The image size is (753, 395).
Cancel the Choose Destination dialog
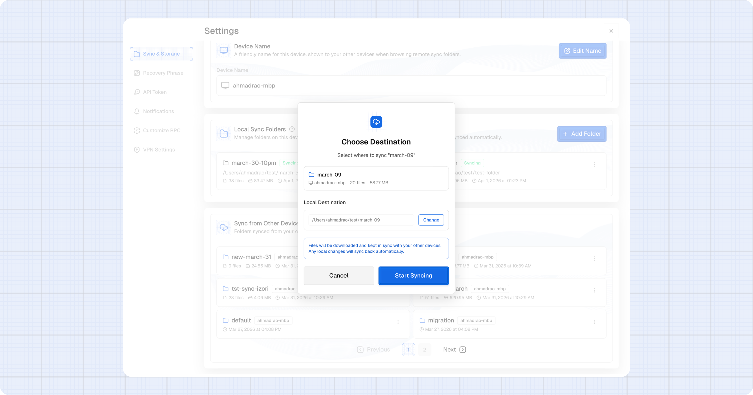click(x=338, y=275)
